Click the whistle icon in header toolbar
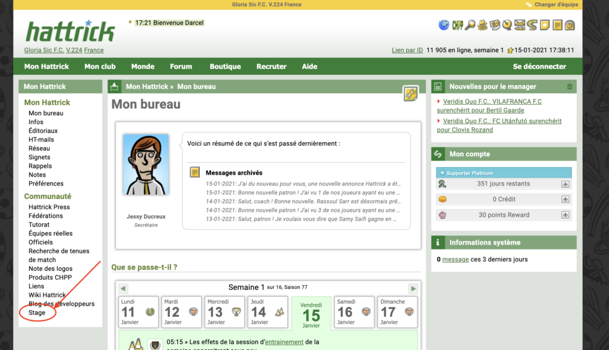The image size is (609, 350). click(507, 25)
